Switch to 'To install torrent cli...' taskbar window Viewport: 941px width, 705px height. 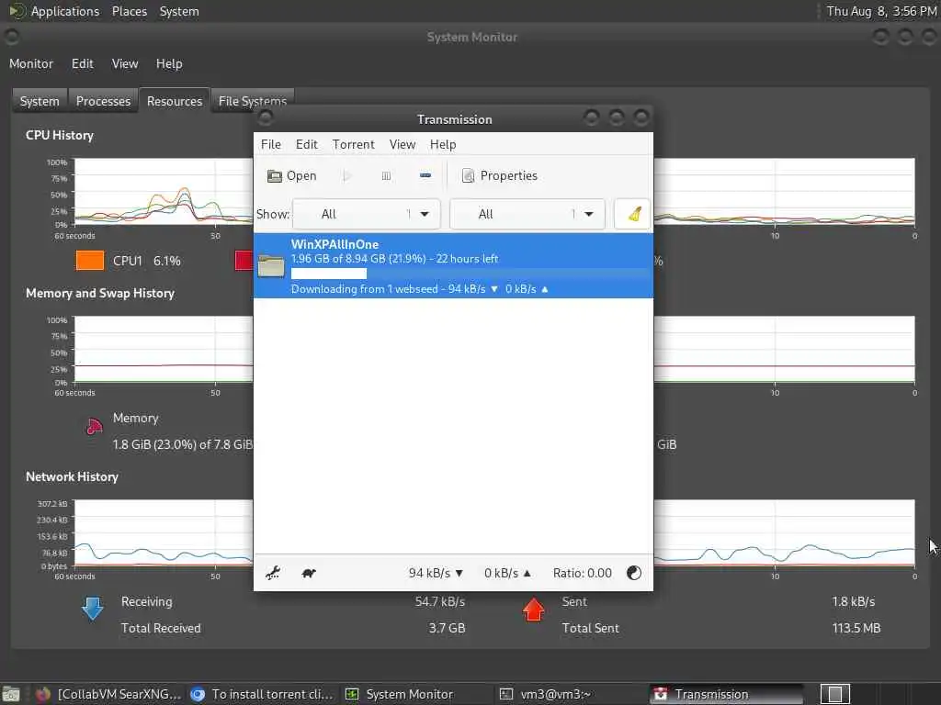(x=261, y=694)
